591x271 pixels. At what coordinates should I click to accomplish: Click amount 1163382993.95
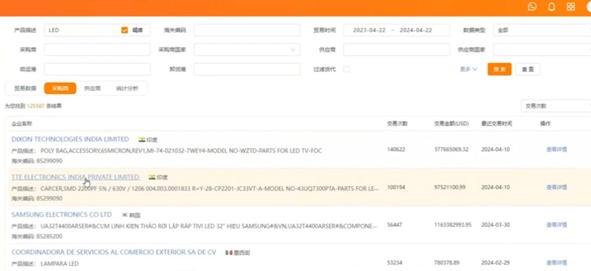452,225
